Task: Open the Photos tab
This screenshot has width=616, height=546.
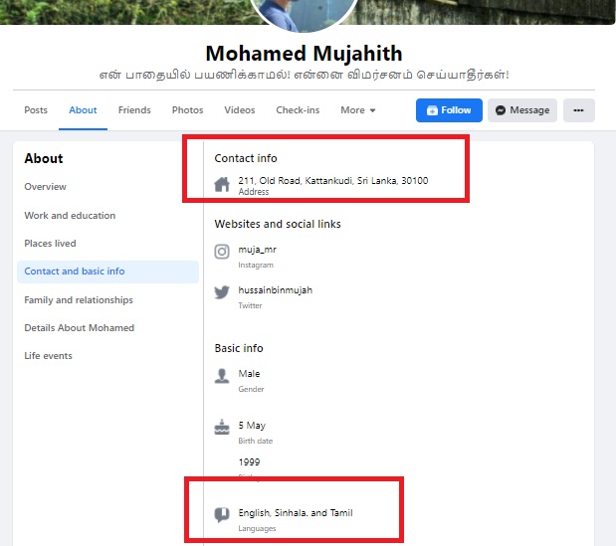Action: click(187, 110)
